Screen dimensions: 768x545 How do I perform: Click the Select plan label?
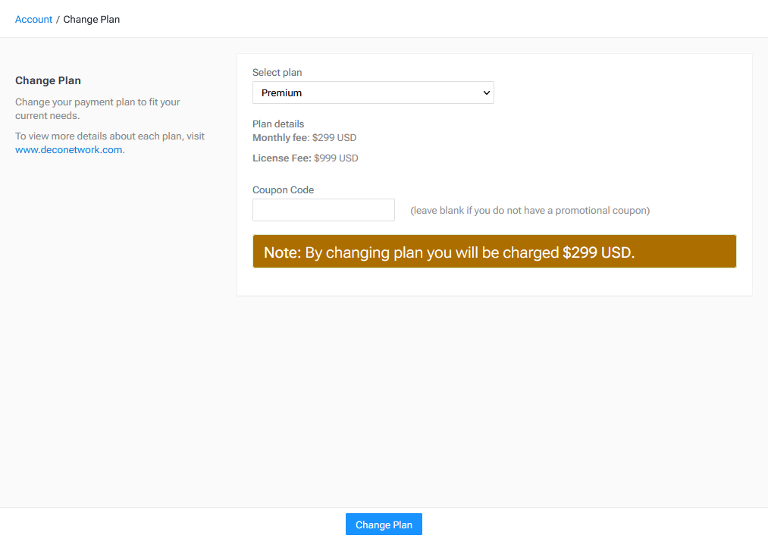coord(277,73)
